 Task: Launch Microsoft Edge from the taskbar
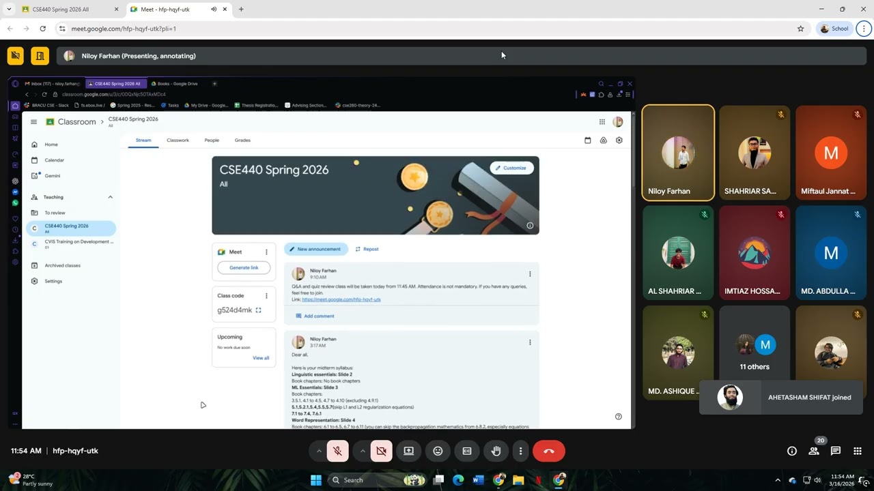point(458,480)
